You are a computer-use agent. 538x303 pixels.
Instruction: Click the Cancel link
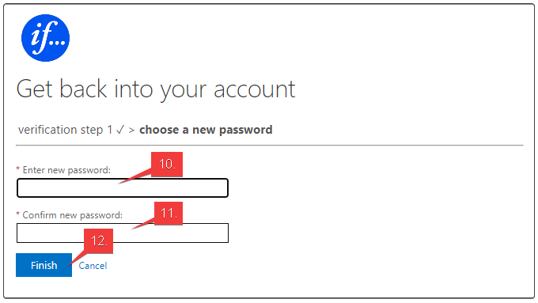[x=93, y=266]
